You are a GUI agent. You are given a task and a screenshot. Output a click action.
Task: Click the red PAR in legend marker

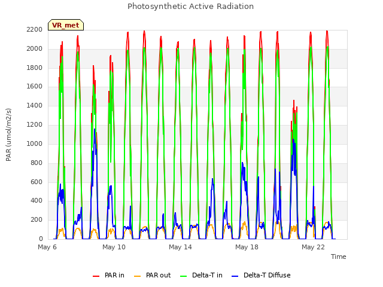[96, 276]
